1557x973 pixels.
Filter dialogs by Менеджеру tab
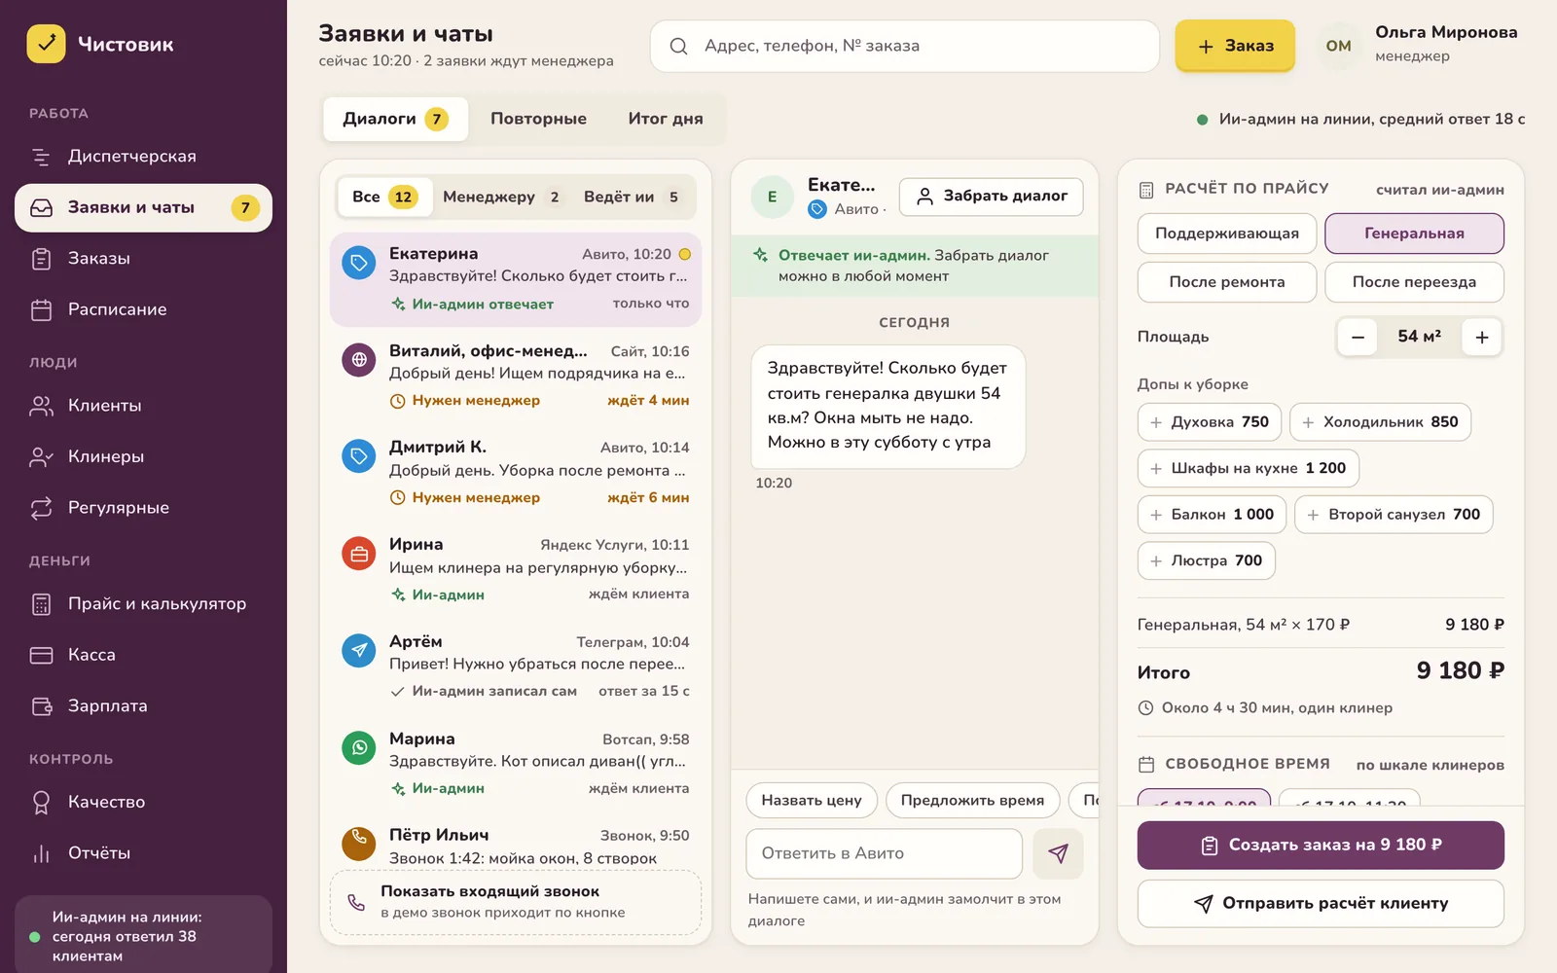coord(501,198)
